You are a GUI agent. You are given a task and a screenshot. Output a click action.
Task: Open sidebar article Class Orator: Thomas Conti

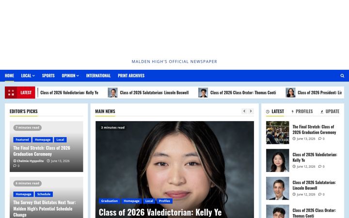pyautogui.click(x=314, y=213)
